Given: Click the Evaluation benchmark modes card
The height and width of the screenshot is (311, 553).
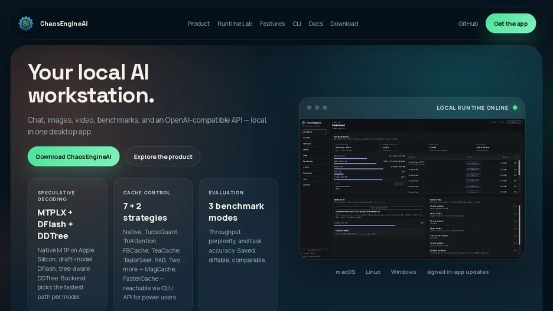Looking at the screenshot, I should 239,245.
